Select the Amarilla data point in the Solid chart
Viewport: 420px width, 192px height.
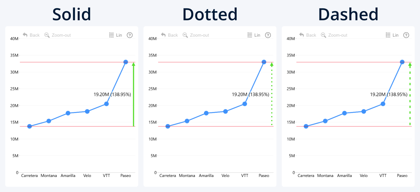tap(68, 113)
